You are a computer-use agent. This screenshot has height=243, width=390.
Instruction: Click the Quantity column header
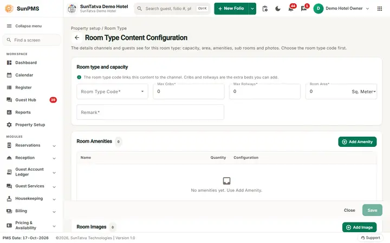[x=218, y=158]
